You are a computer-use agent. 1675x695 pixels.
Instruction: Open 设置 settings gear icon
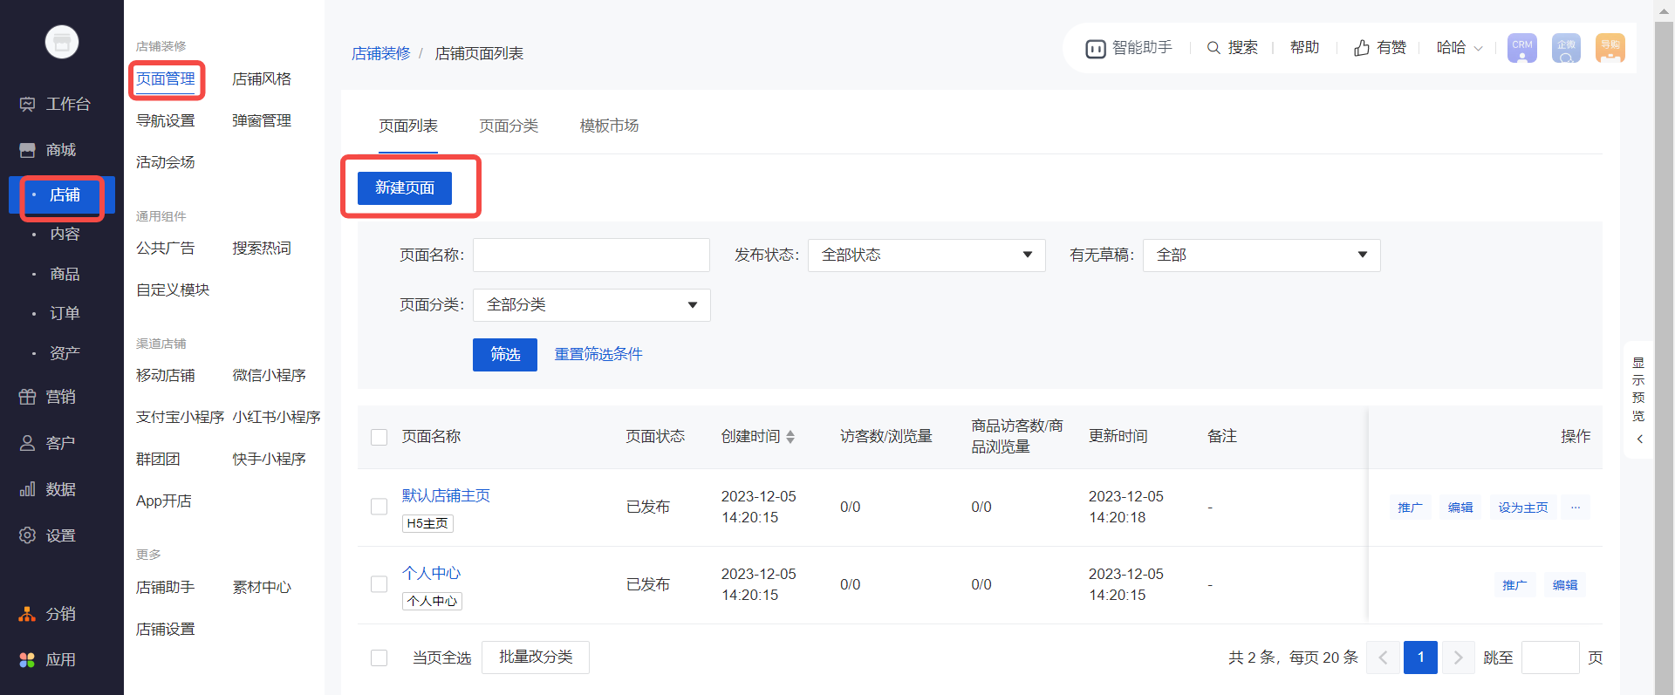[28, 535]
